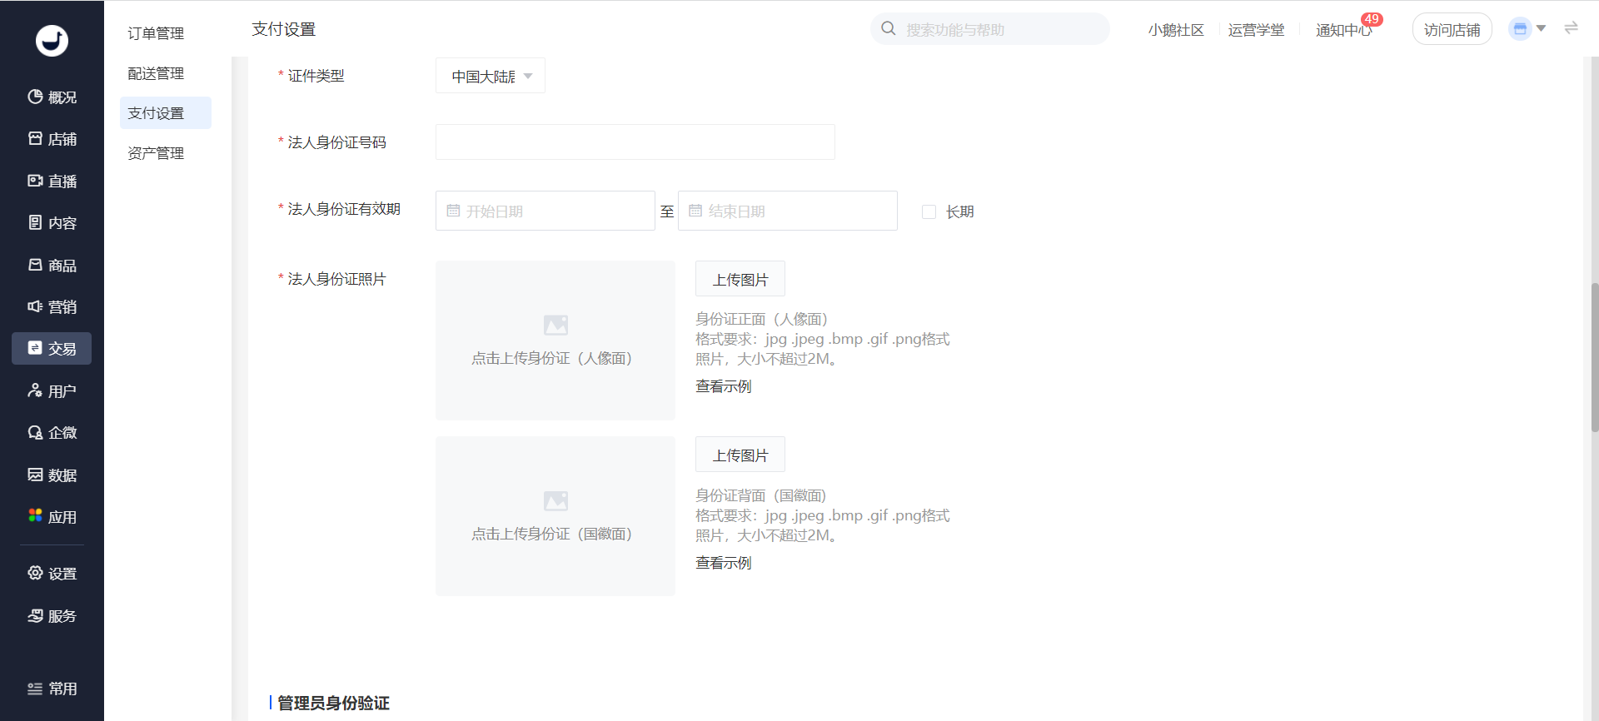Click the account avatar icon
Viewport: 1599px width, 721px height.
[1520, 29]
